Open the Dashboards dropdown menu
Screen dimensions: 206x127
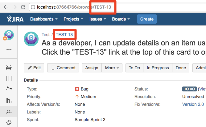(44, 19)
